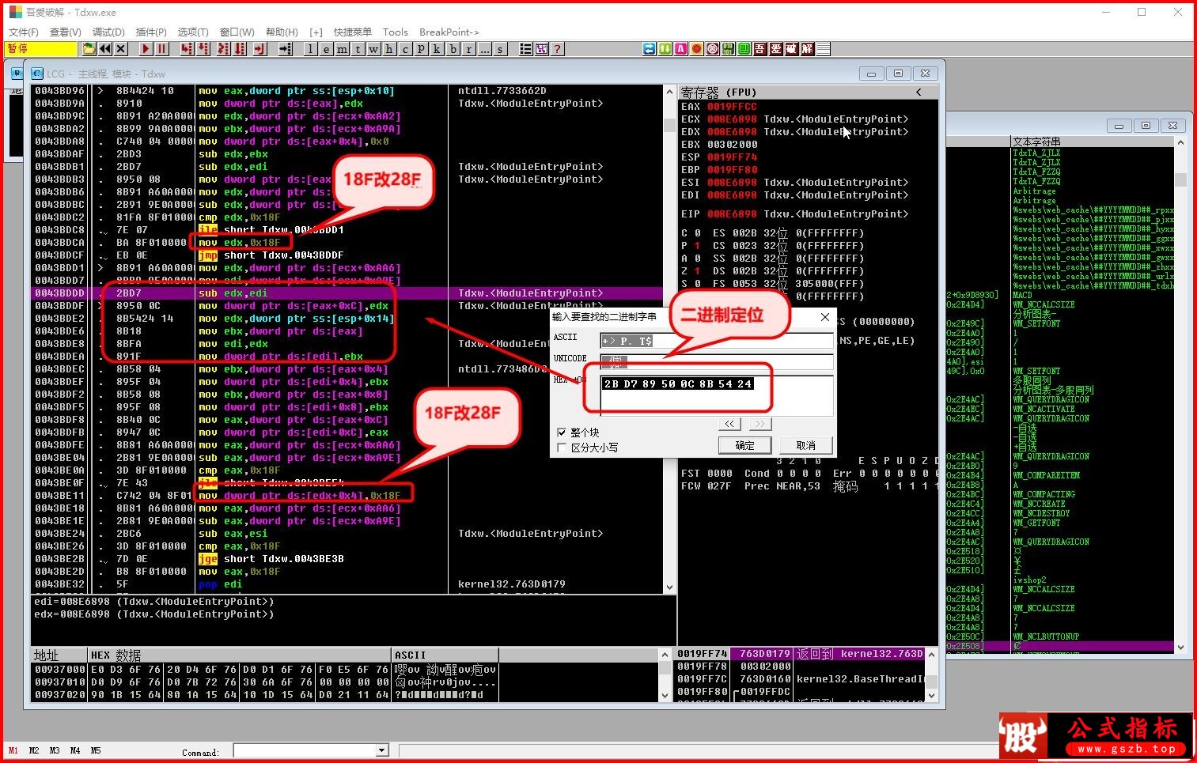Select the highlighted 0043BDD7 'sub edx,edi' row
The height and width of the screenshot is (763, 1197).
pyautogui.click(x=347, y=293)
